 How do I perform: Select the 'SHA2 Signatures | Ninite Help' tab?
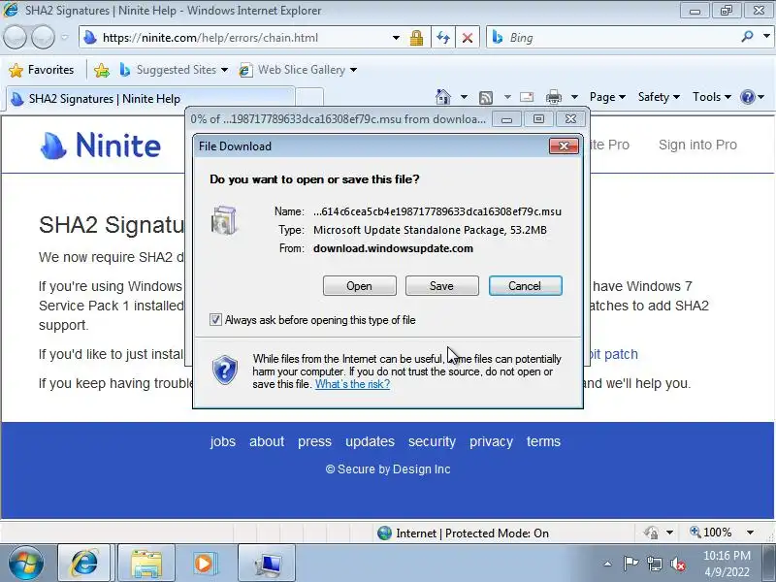151,99
